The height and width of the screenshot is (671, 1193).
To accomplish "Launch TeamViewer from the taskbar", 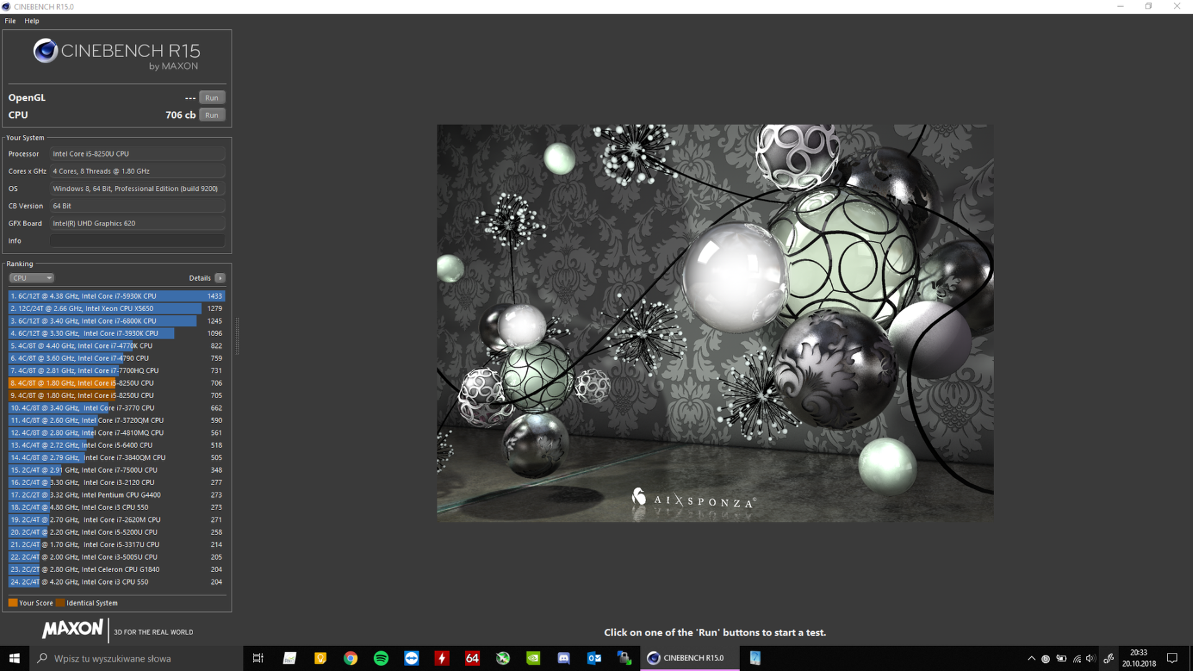I will click(411, 658).
